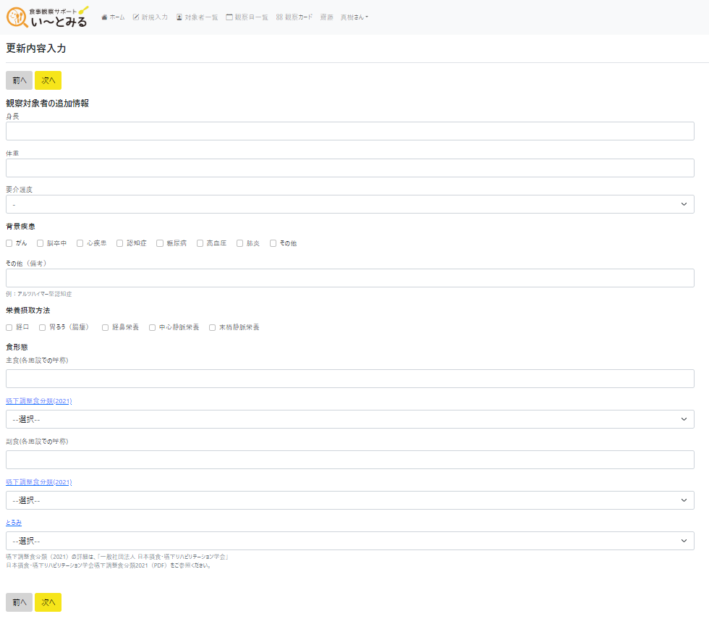
Task: Click the bottom 次へ button
Action: pyautogui.click(x=48, y=602)
